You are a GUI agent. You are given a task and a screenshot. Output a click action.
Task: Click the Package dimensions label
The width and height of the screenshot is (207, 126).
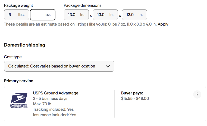coord(82,5)
